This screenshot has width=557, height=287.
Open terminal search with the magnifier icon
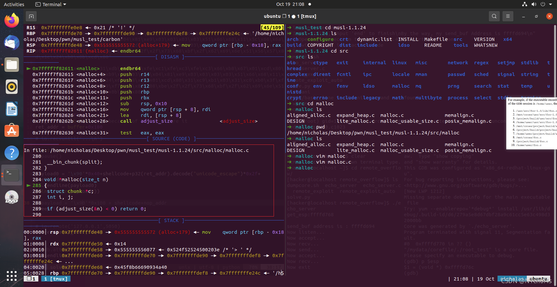tap(494, 16)
